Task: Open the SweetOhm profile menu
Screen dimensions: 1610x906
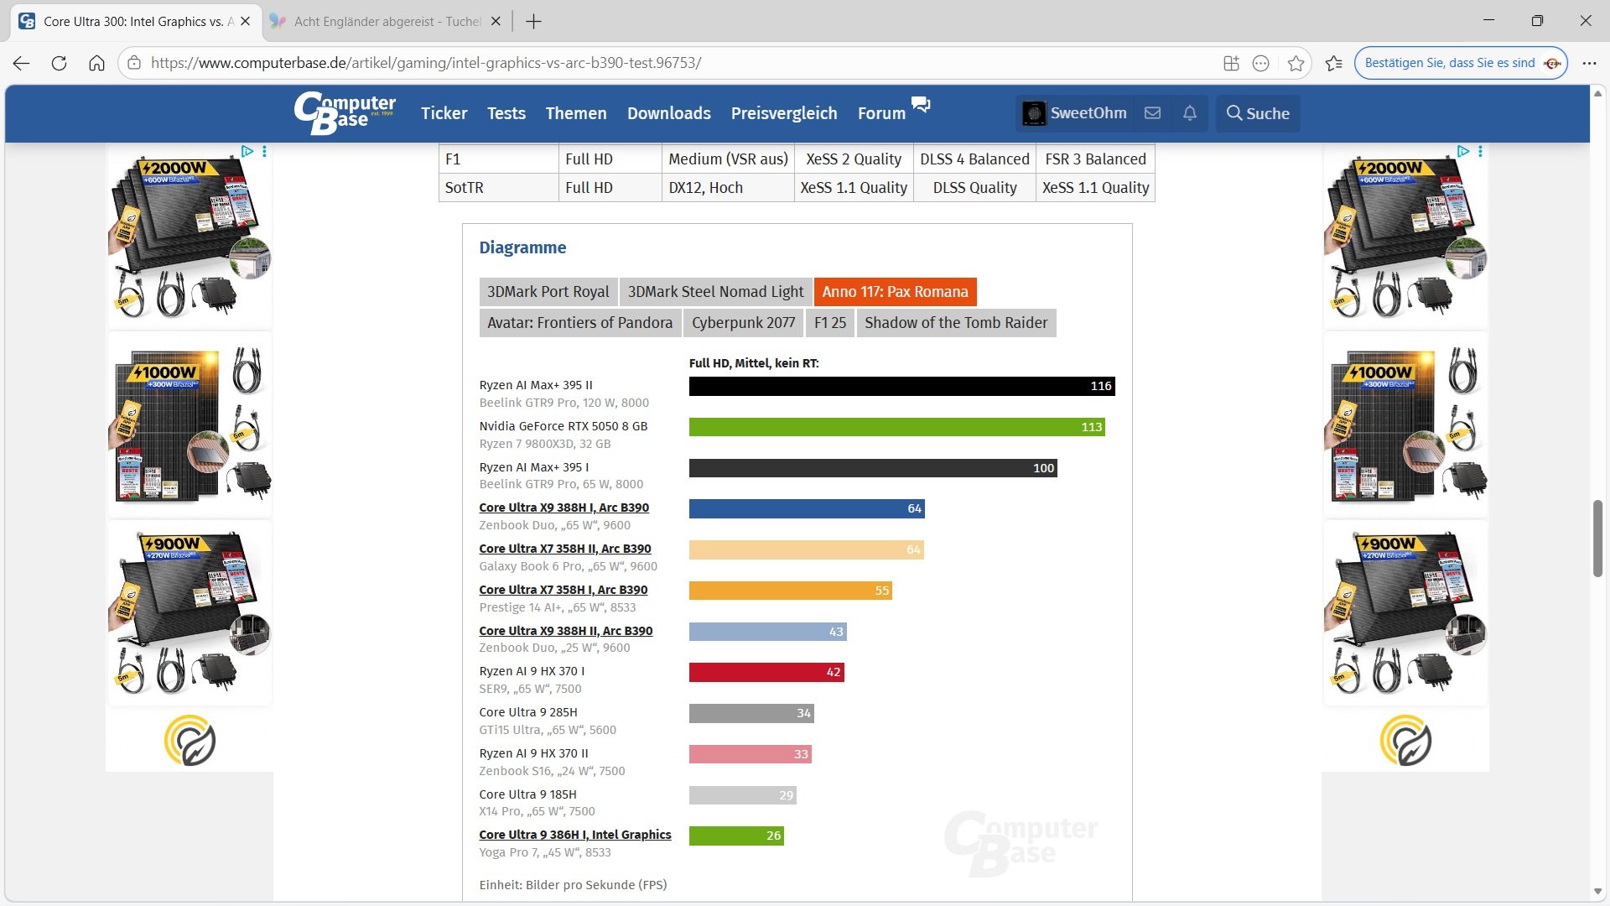Action: point(1075,113)
